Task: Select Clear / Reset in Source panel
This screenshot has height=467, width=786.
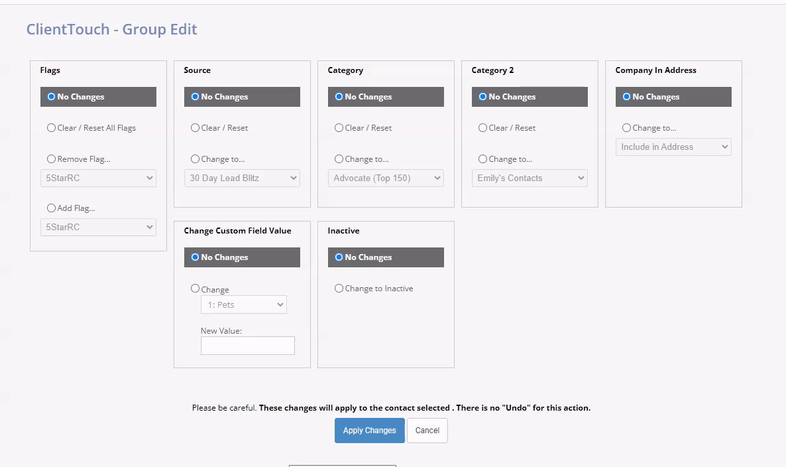Action: 195,128
